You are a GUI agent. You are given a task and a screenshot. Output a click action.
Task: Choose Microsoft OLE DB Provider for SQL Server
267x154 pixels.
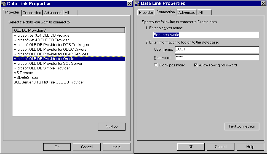(x=48, y=63)
